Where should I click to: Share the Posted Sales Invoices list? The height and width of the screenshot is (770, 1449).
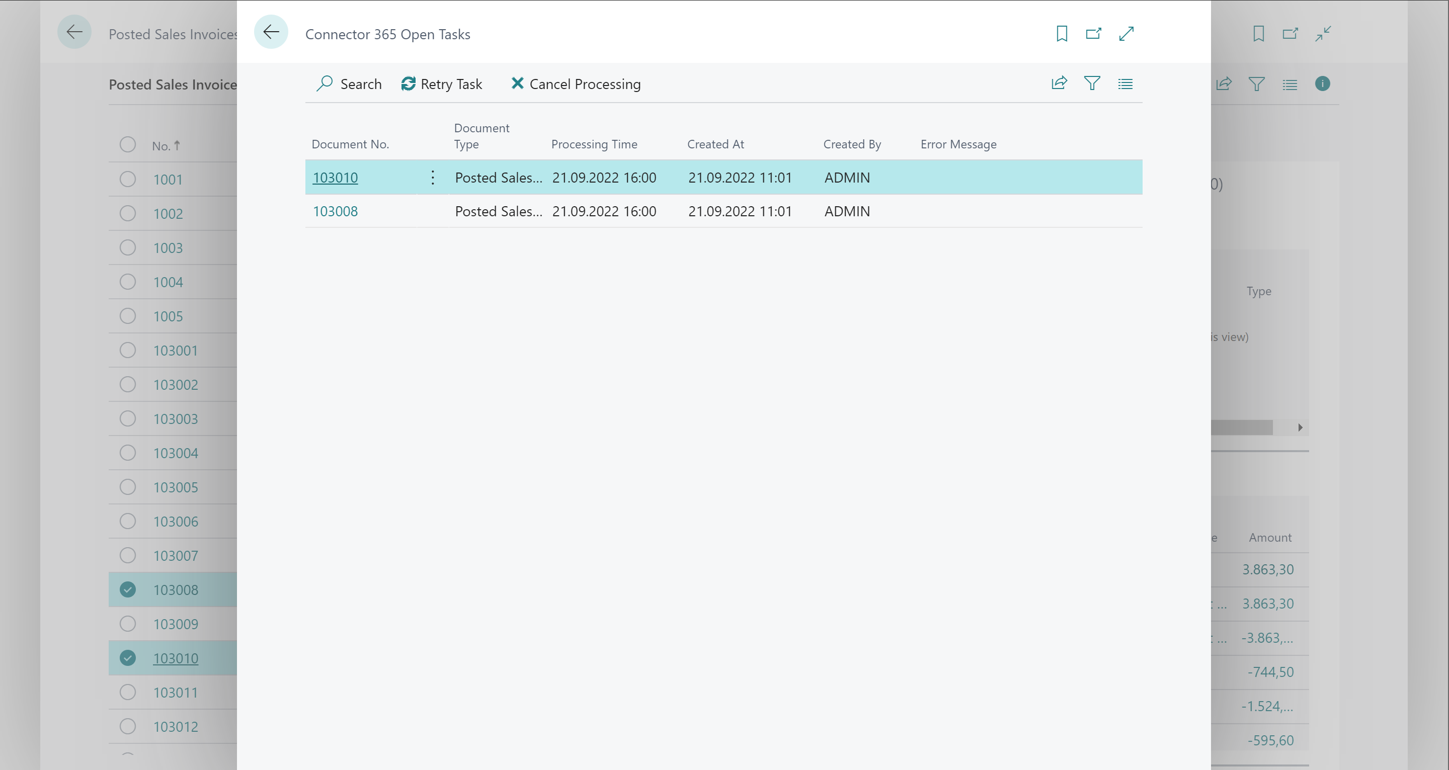(1224, 84)
